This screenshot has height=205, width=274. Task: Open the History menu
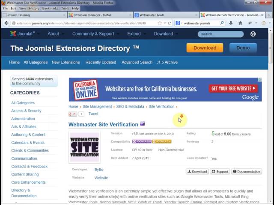[x=34, y=9]
